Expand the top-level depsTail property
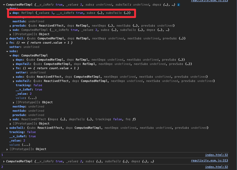This screenshot has height=170, width=237. [x=7, y=39]
